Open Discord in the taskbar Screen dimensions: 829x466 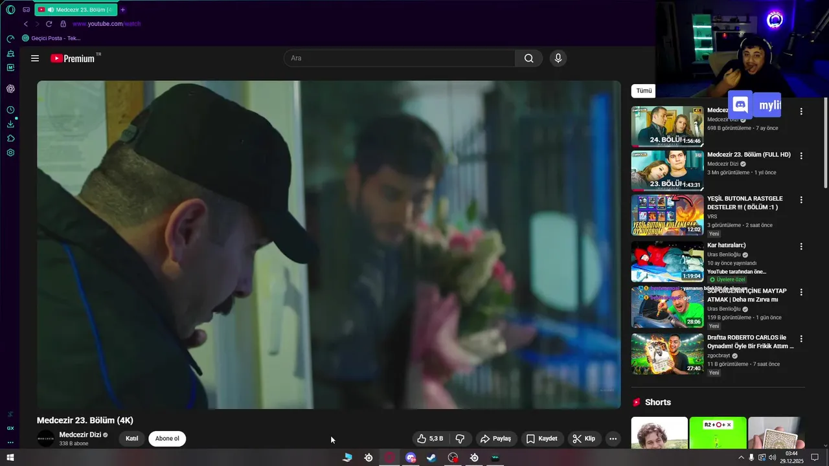click(411, 458)
